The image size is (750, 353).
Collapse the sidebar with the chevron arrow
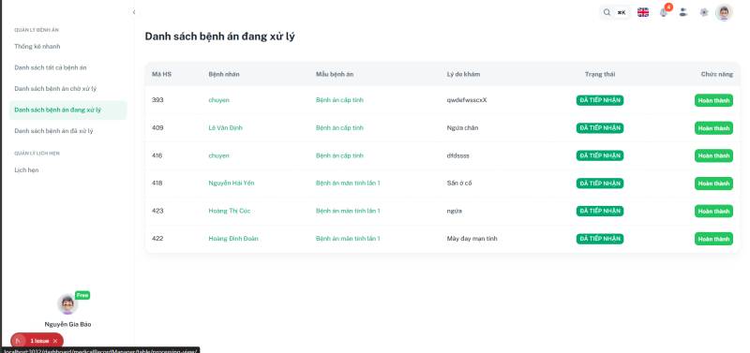point(134,12)
